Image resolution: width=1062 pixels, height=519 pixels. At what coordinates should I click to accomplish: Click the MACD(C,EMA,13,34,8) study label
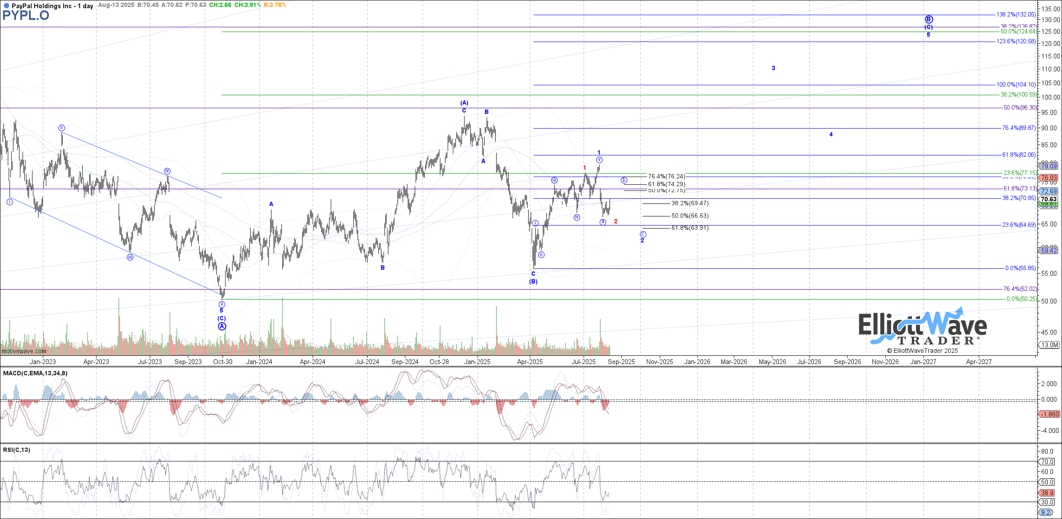[35, 373]
